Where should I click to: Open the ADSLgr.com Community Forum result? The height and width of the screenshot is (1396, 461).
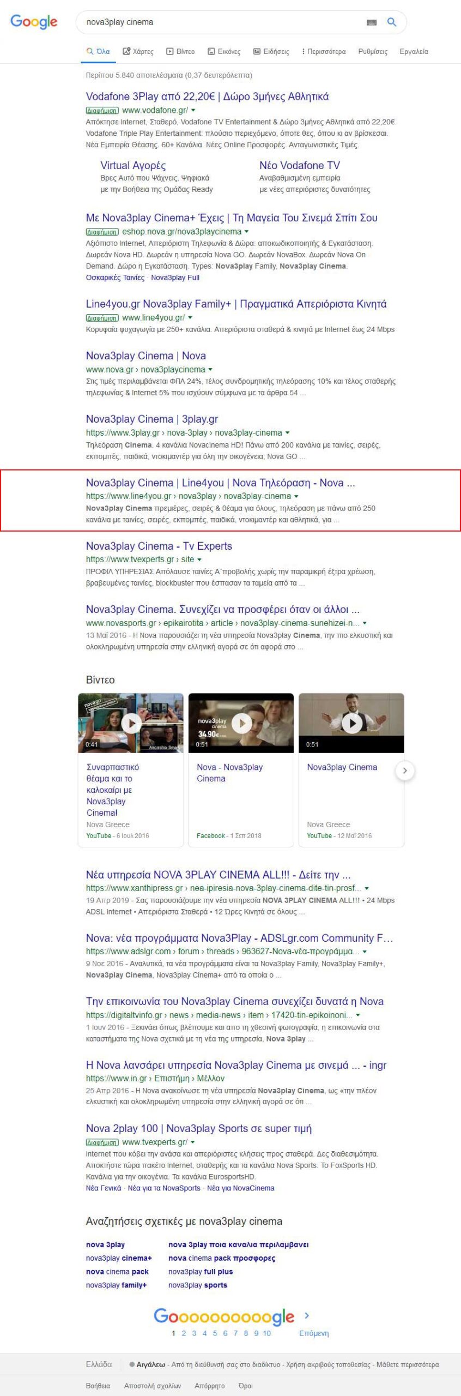(239, 938)
